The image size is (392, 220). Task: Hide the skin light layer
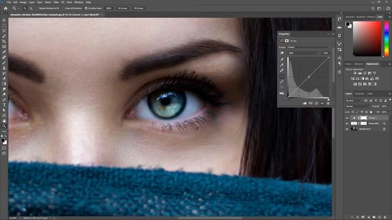[x=347, y=123]
